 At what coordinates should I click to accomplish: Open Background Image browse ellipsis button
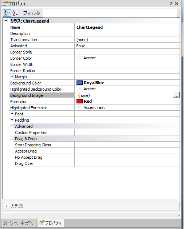[x=176, y=95]
